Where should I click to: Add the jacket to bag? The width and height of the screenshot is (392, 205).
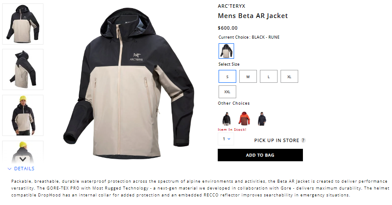(x=260, y=155)
